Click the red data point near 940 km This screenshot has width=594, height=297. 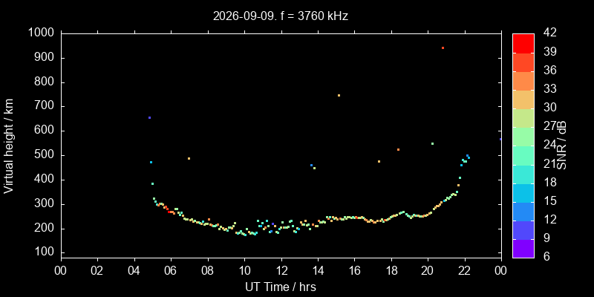click(443, 48)
